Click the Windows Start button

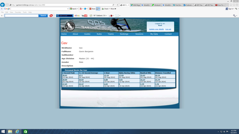[3, 131]
